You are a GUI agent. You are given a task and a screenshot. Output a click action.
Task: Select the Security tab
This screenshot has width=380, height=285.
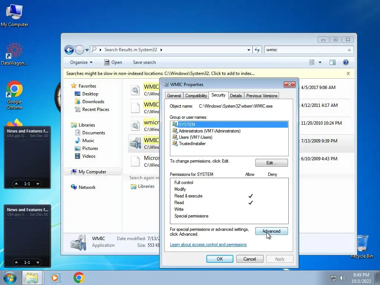(x=218, y=95)
